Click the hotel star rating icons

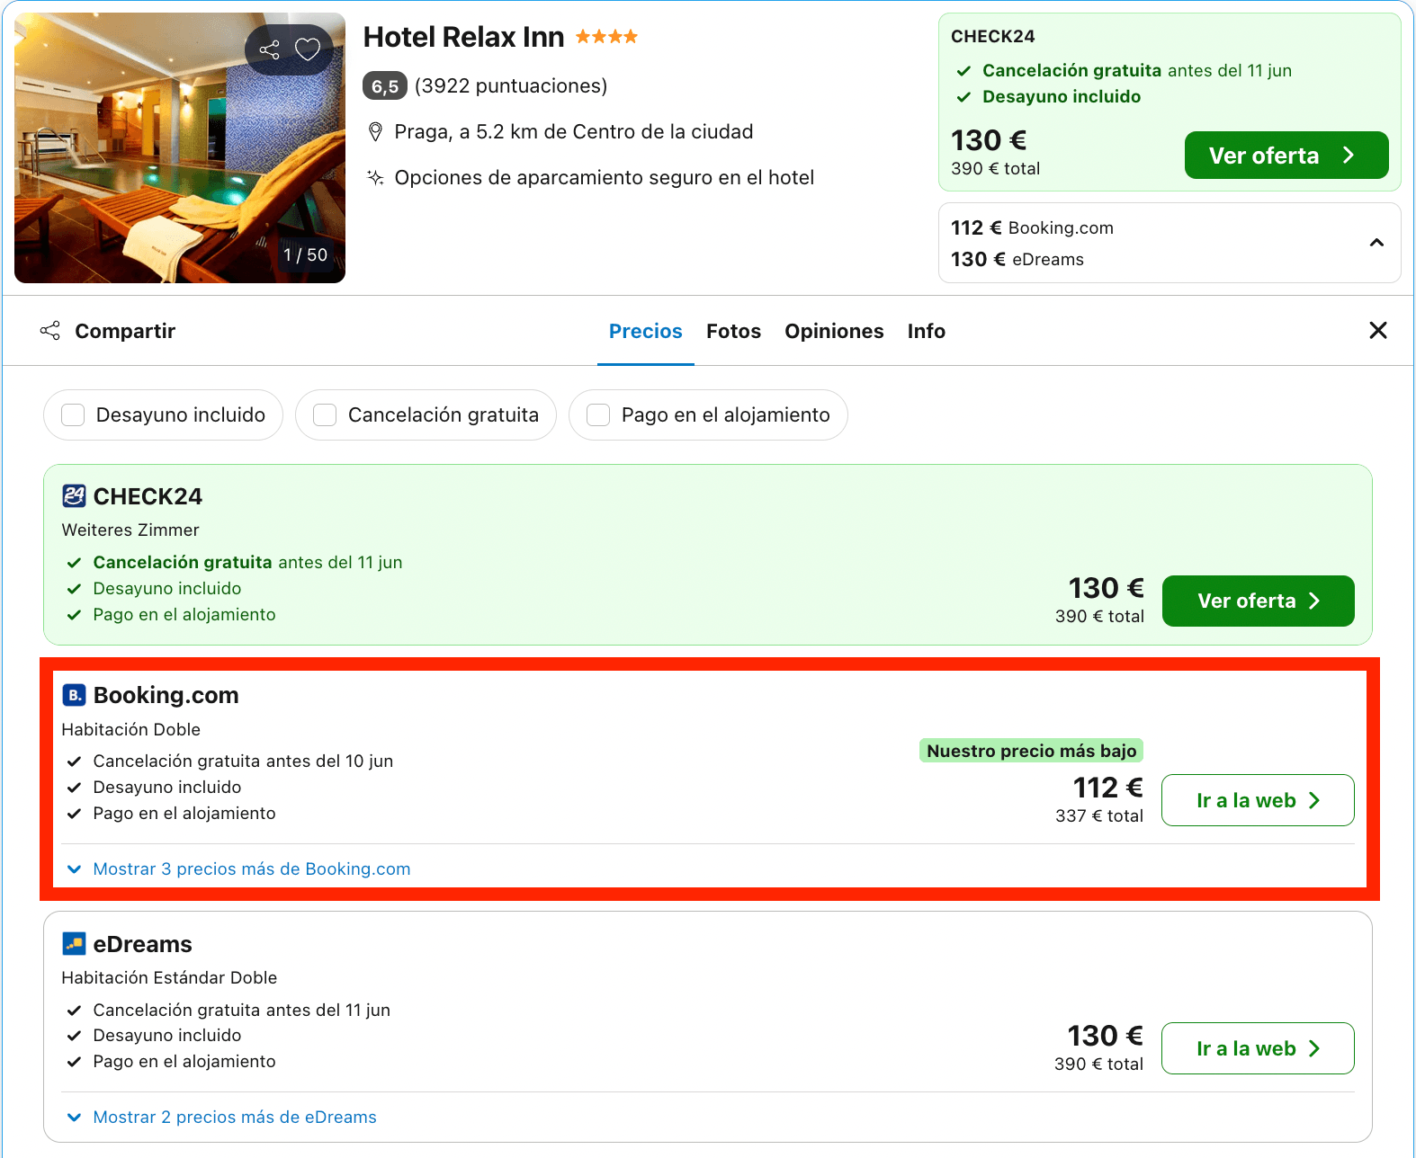click(x=606, y=37)
